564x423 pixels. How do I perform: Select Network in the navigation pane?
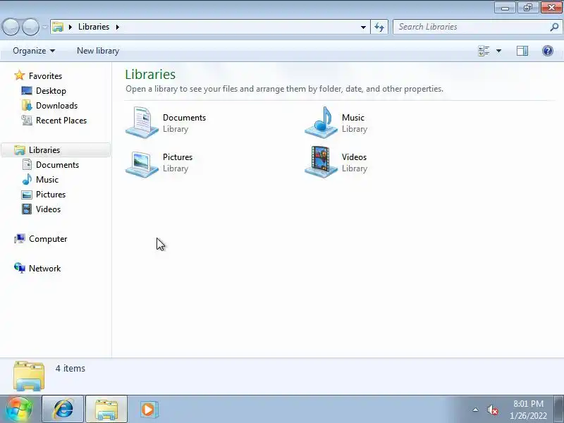(44, 268)
